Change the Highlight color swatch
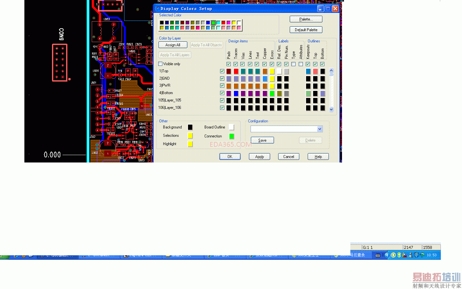The image size is (462, 289). tap(190, 144)
